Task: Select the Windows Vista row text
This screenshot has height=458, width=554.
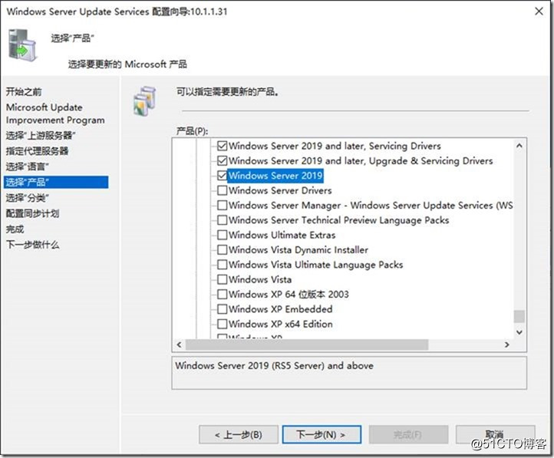Action: [260, 279]
